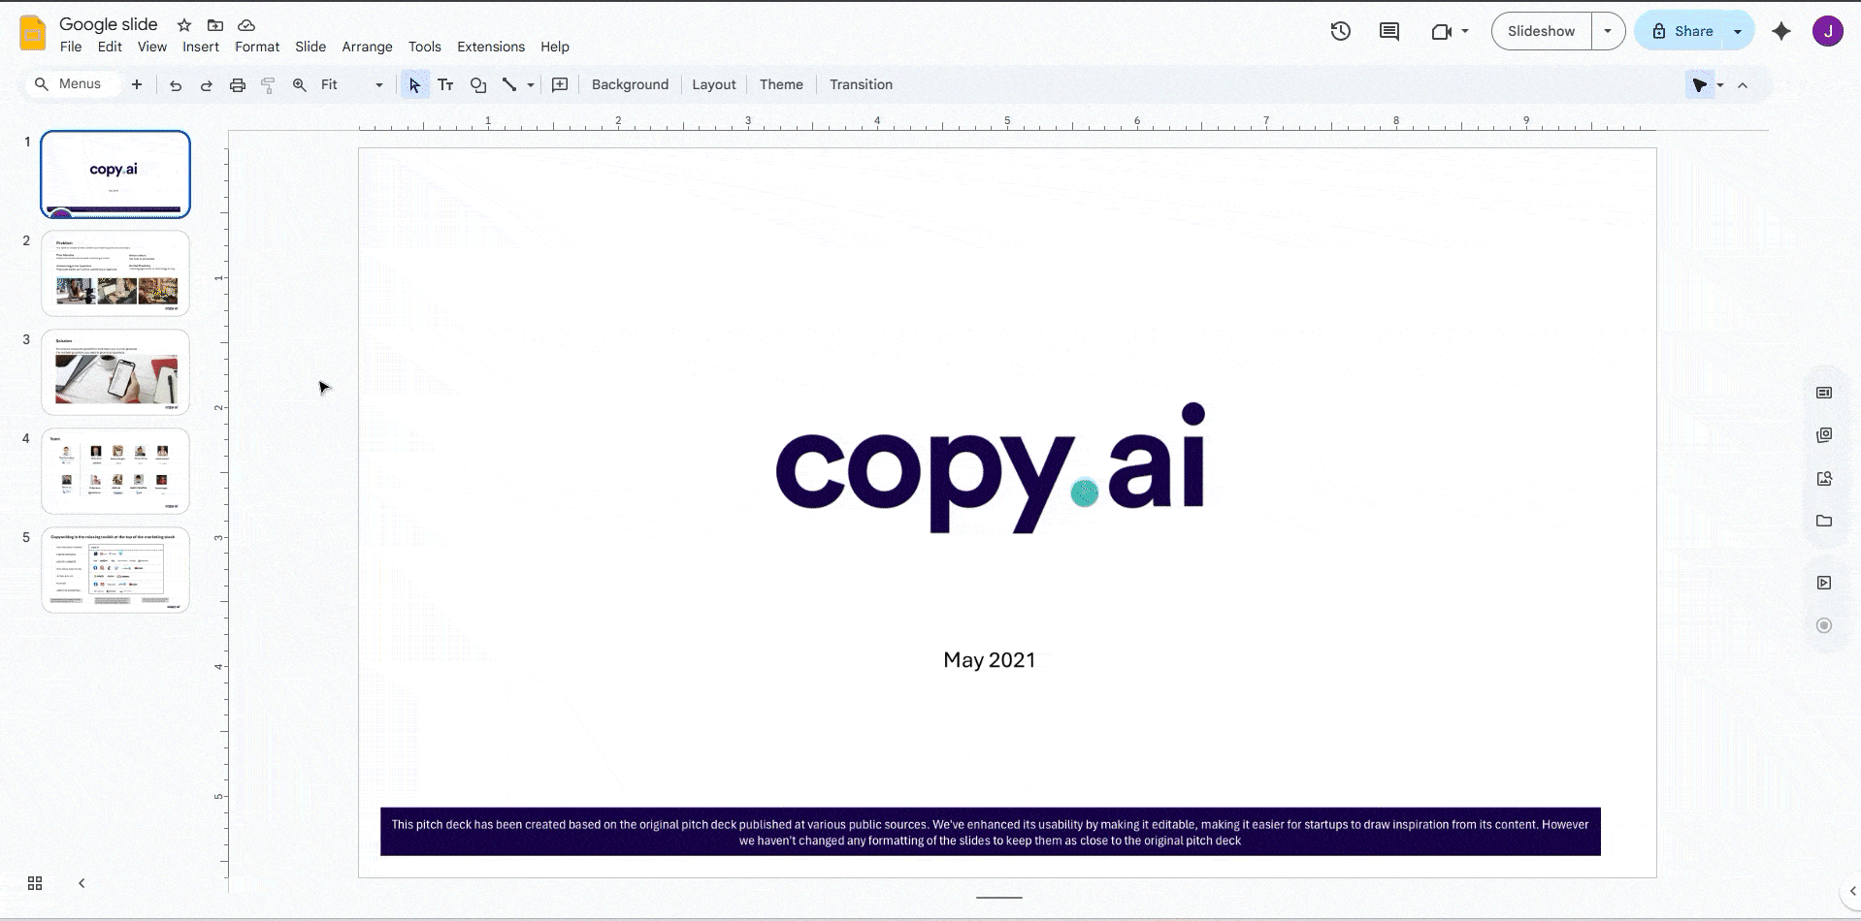This screenshot has width=1861, height=921.
Task: Open the Slideshow options dropdown arrow
Action: pos(1609,30)
